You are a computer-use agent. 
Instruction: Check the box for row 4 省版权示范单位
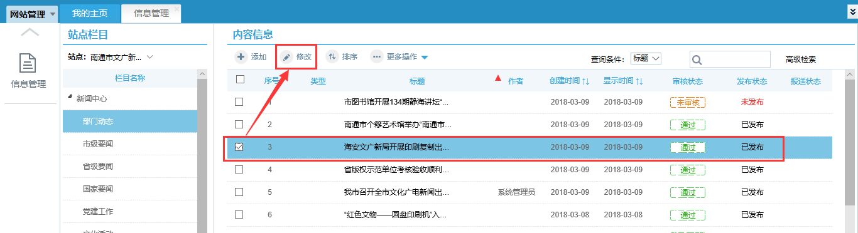click(x=239, y=169)
